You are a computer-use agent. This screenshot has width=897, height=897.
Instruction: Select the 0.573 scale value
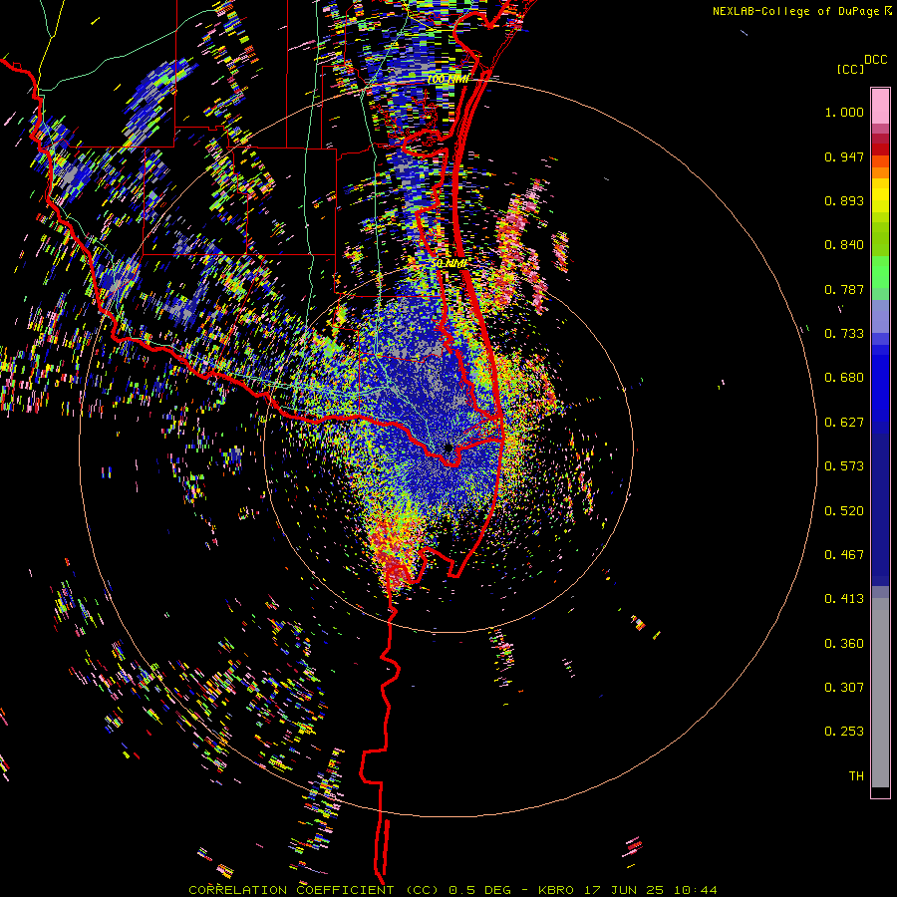[844, 466]
